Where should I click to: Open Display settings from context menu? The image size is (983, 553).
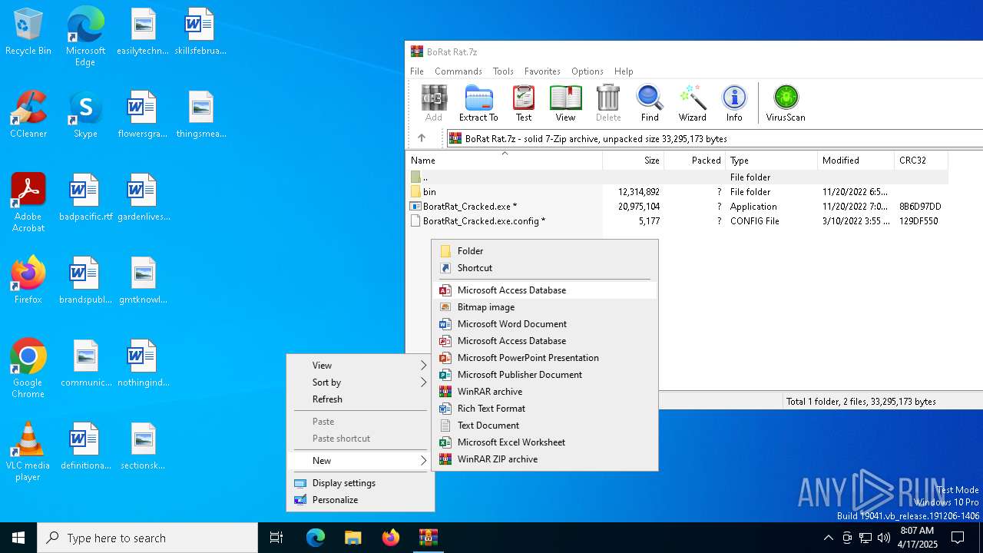pyautogui.click(x=360, y=482)
